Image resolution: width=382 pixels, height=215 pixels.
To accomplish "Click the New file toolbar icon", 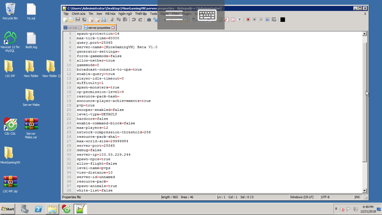I will [x=66, y=20].
